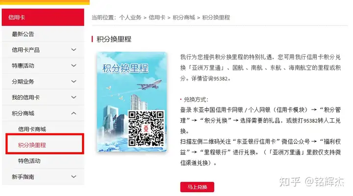
Task: Collapse the 积分商城 section chevron
Action: [x=74, y=113]
